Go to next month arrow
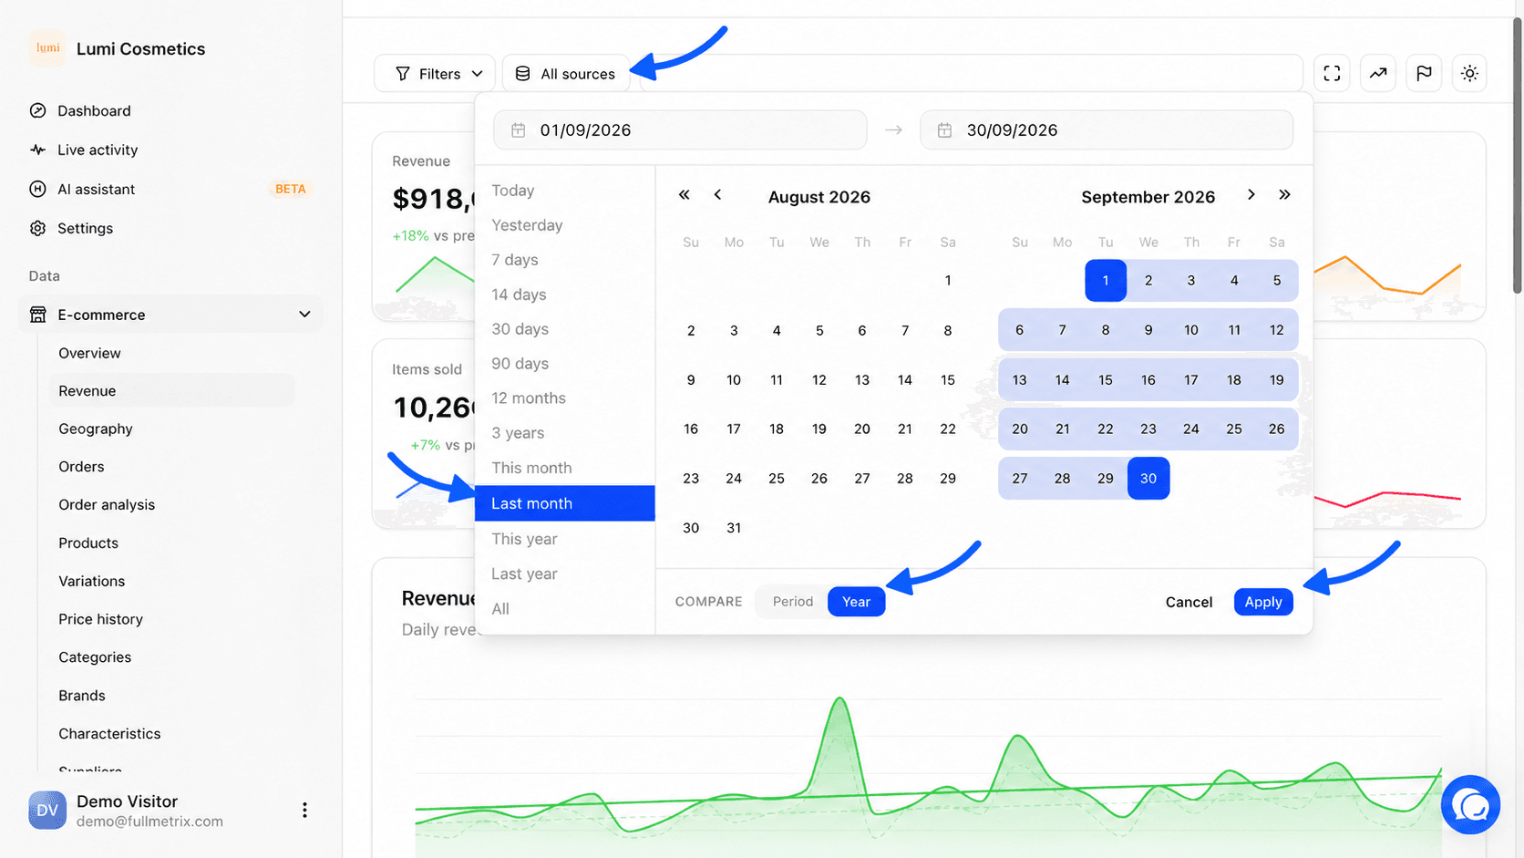 (1251, 195)
